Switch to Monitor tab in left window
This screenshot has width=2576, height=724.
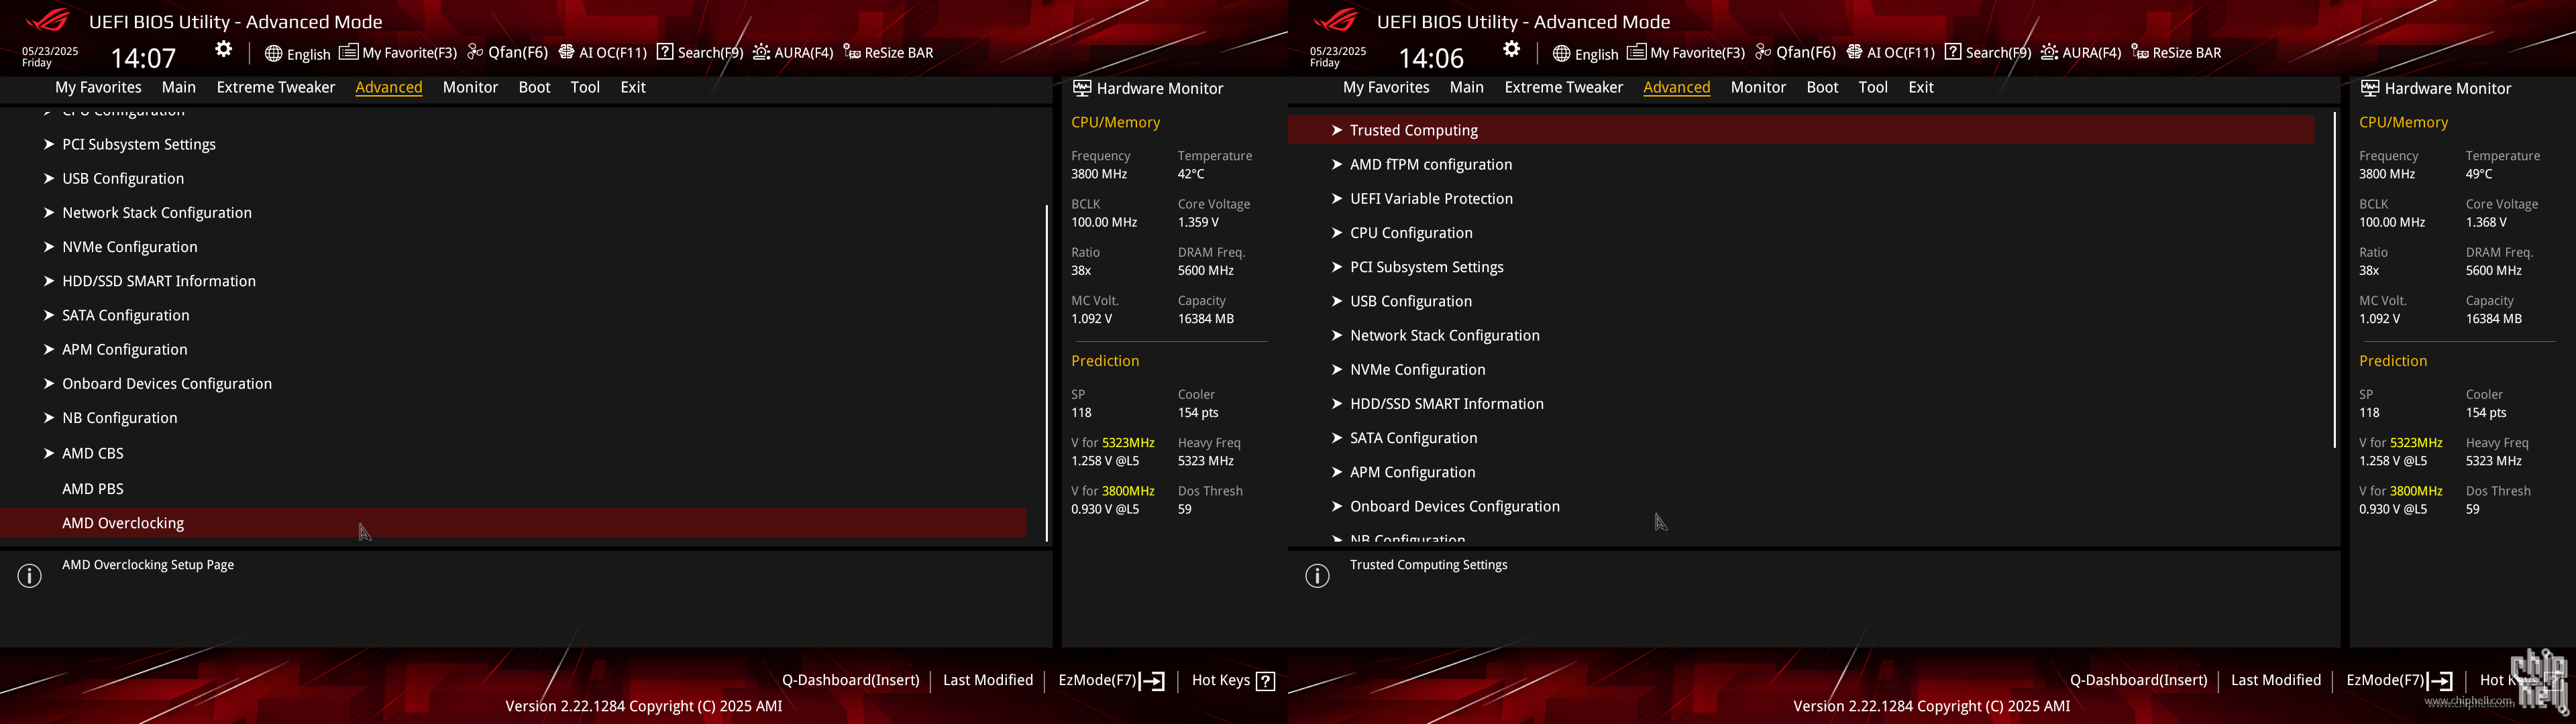click(x=470, y=87)
